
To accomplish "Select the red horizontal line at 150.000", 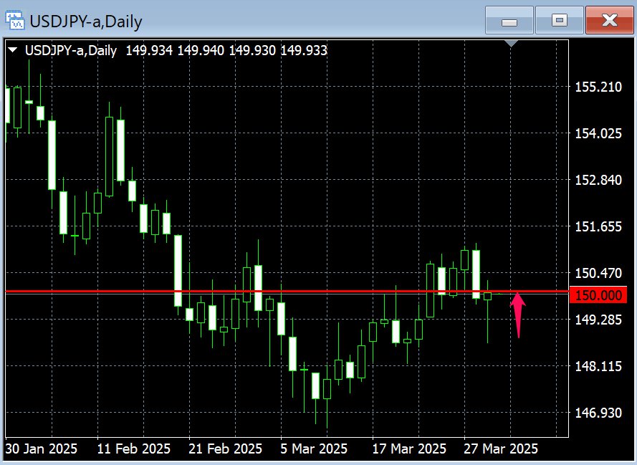I will 287,292.
